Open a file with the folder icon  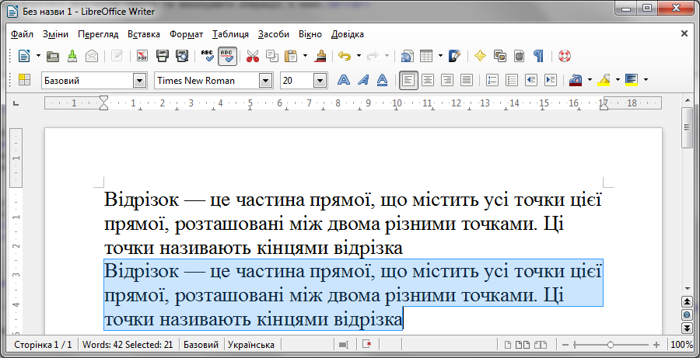pos(53,56)
